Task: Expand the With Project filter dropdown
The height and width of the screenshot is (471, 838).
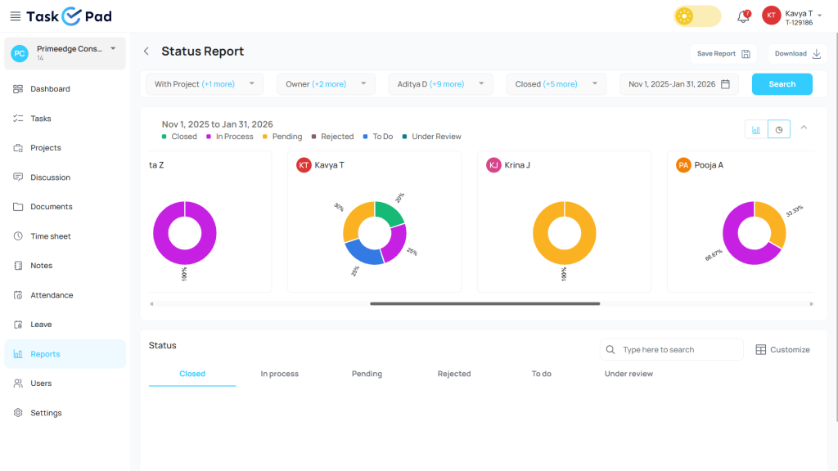Action: coord(204,84)
